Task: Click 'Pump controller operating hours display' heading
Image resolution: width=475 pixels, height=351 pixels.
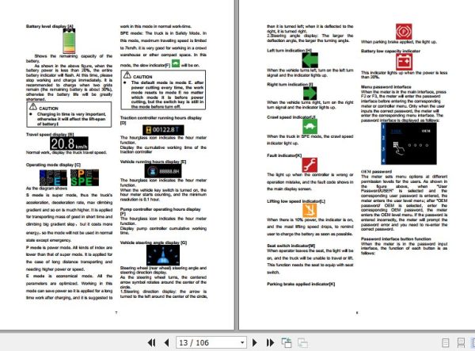Action: point(160,209)
